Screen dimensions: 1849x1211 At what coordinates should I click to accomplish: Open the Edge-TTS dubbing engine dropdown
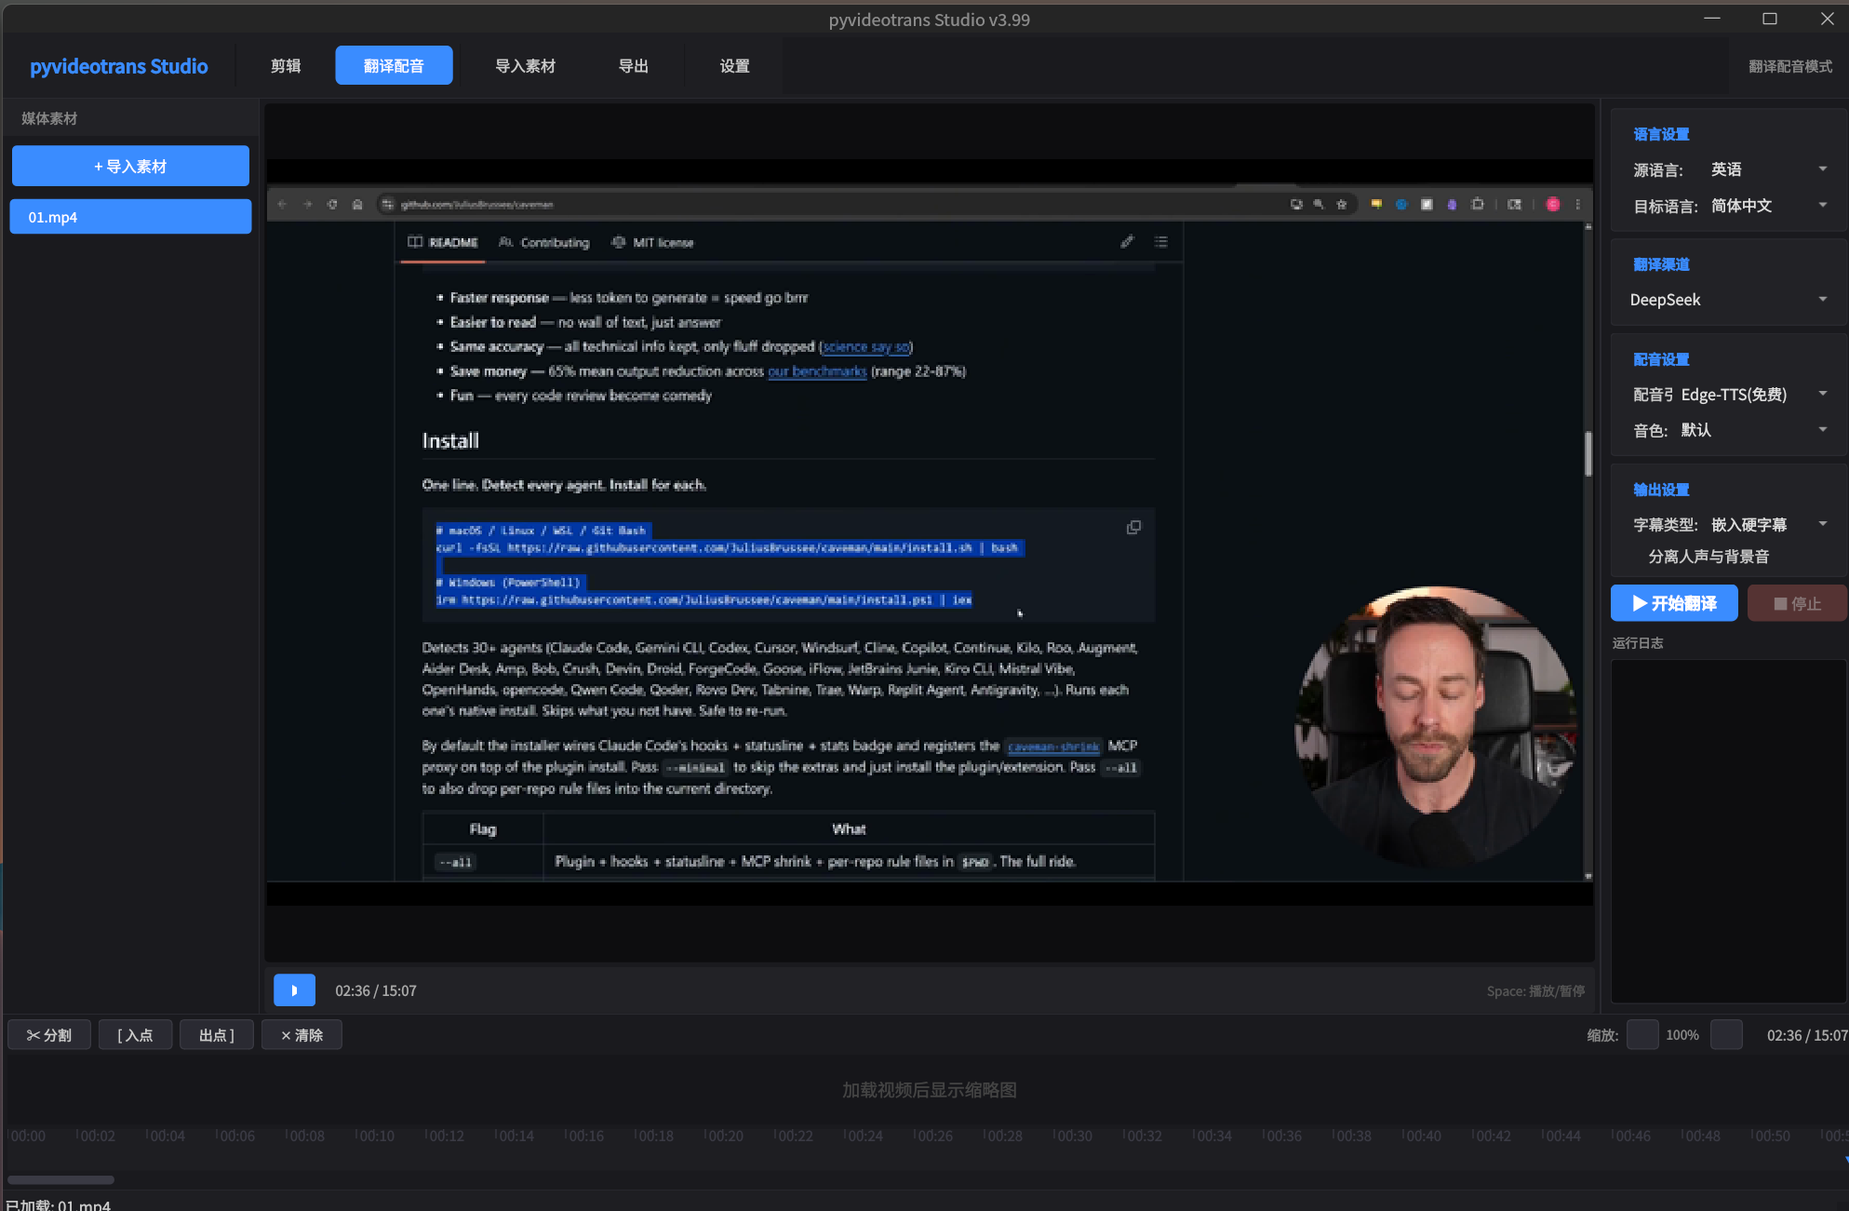[1755, 395]
